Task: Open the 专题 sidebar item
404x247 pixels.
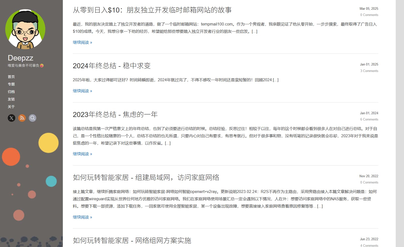Action: click(11, 84)
